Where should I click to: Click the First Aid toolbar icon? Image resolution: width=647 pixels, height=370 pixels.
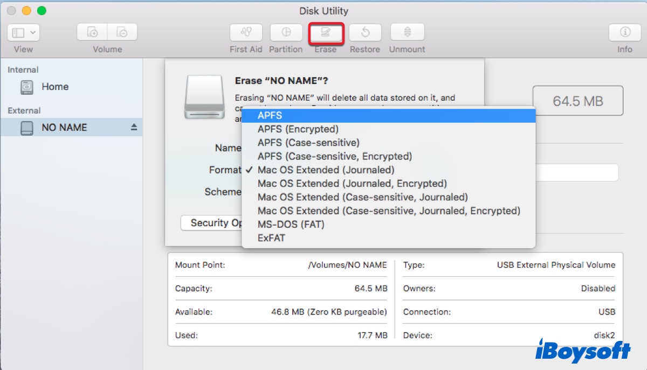(246, 33)
